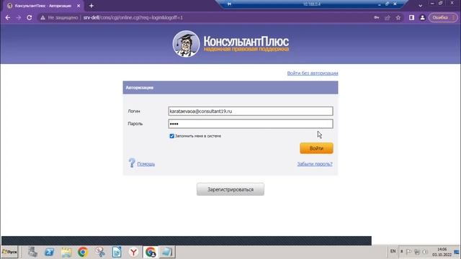This screenshot has width=461, height=259.
Task: Click the 'Войти без авторизации' link
Action: pos(313,73)
